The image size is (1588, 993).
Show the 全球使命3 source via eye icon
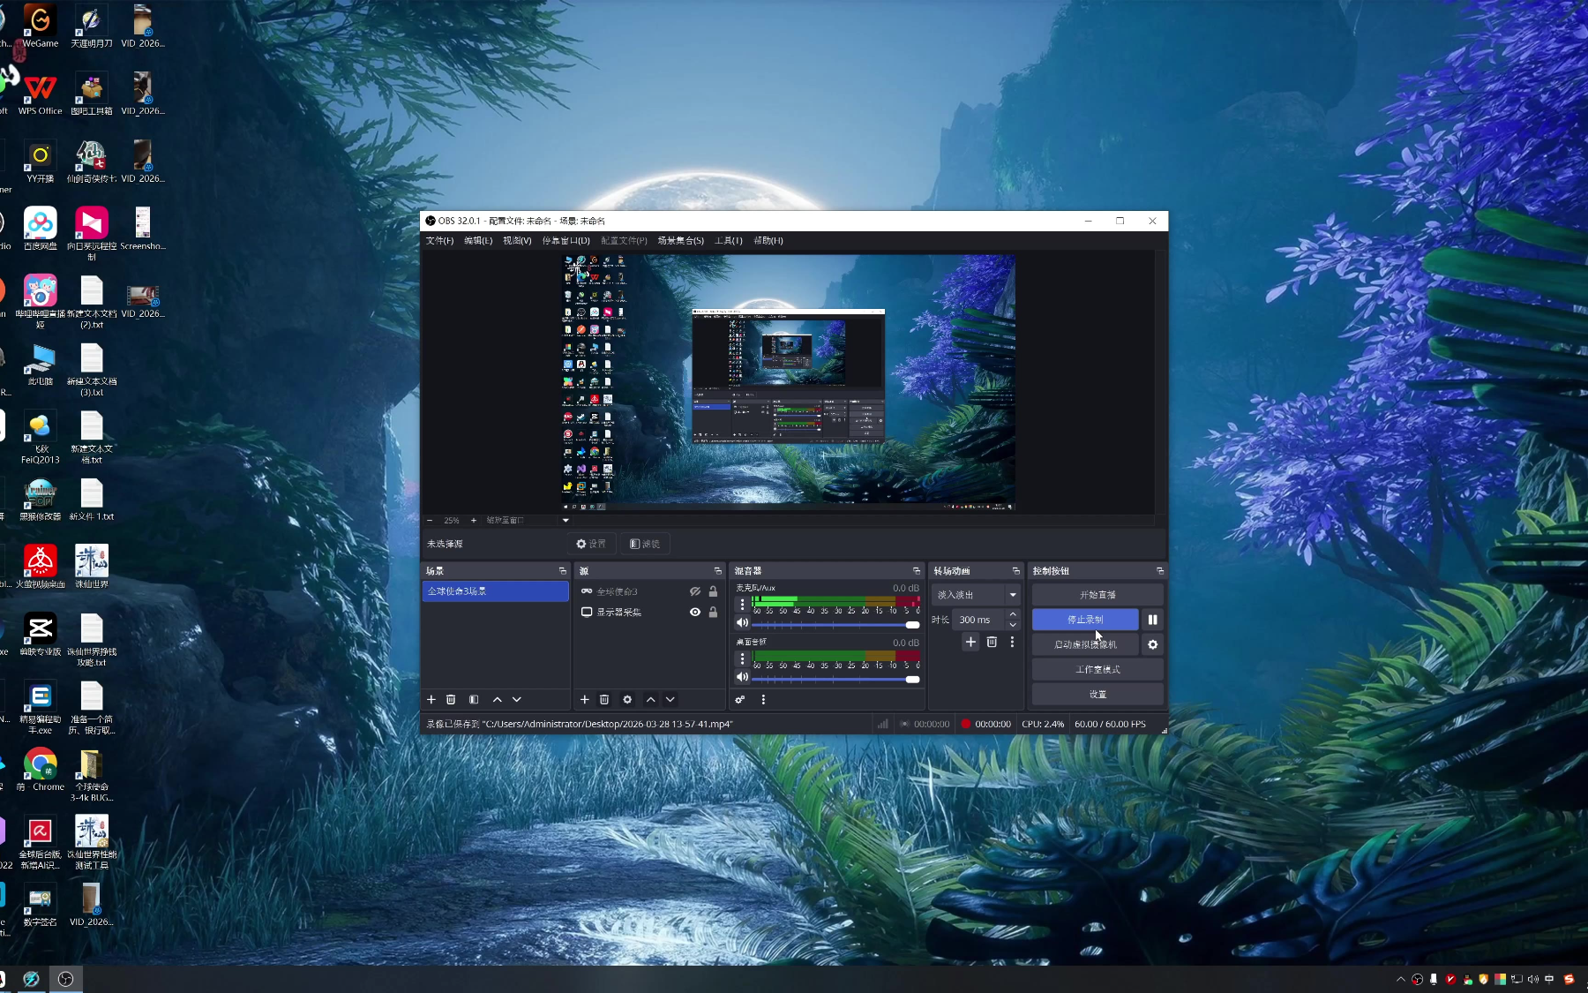pos(695,591)
